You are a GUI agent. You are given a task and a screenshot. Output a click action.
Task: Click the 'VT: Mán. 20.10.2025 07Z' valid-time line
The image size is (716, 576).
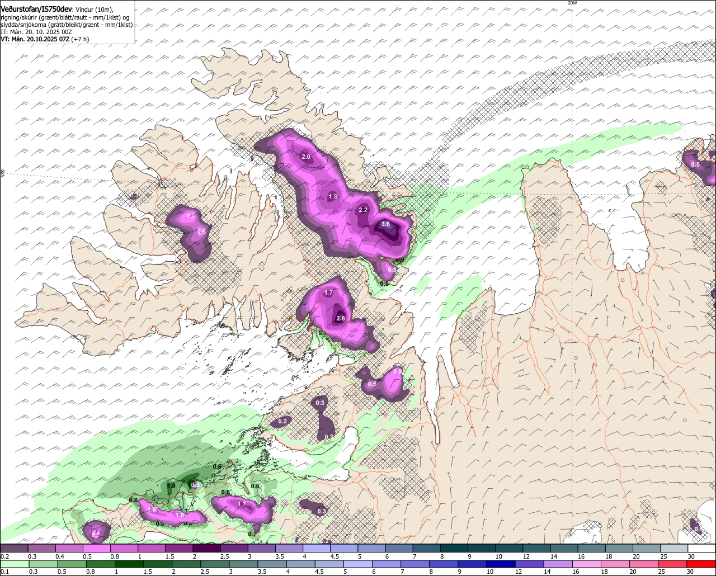(35, 39)
